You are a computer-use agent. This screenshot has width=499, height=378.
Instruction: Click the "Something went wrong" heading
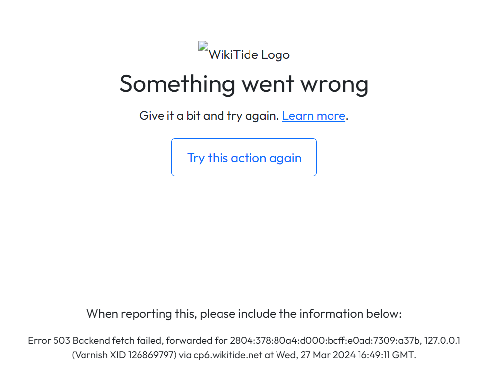244,83
